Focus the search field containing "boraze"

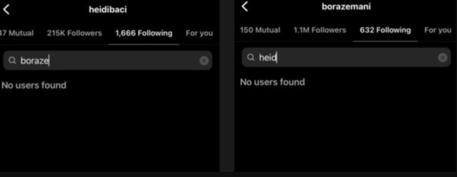[108, 60]
